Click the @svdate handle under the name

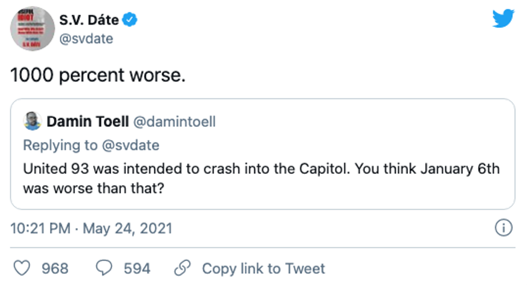click(x=86, y=39)
